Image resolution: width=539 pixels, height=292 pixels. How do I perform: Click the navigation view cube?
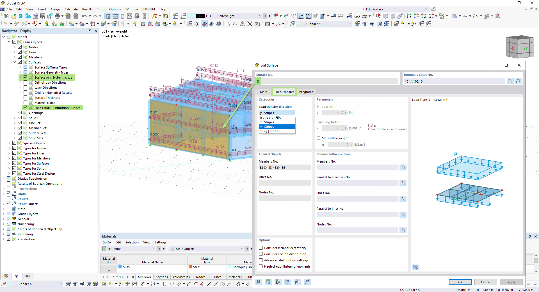[519, 47]
